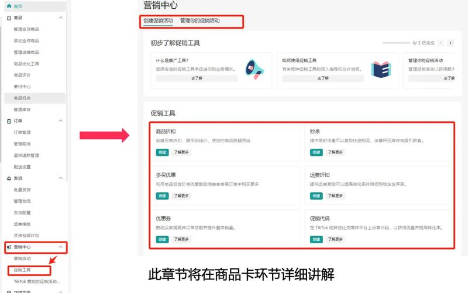Click the 首页 home icon in sidebar

click(9, 6)
